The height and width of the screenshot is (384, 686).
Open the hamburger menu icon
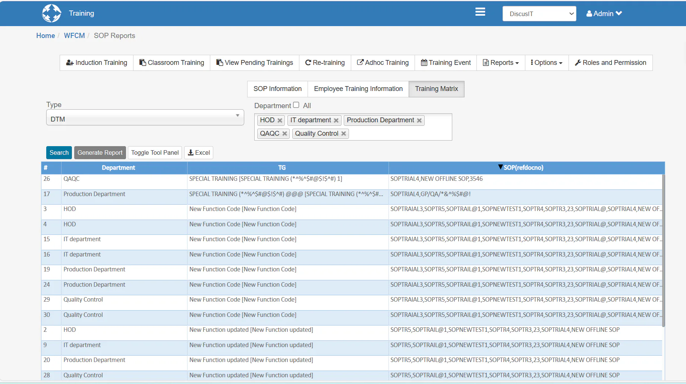coord(480,12)
